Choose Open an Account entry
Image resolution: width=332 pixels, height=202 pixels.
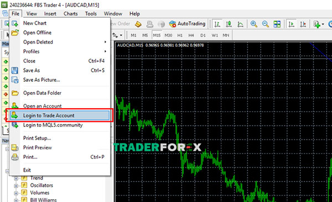tap(60, 106)
